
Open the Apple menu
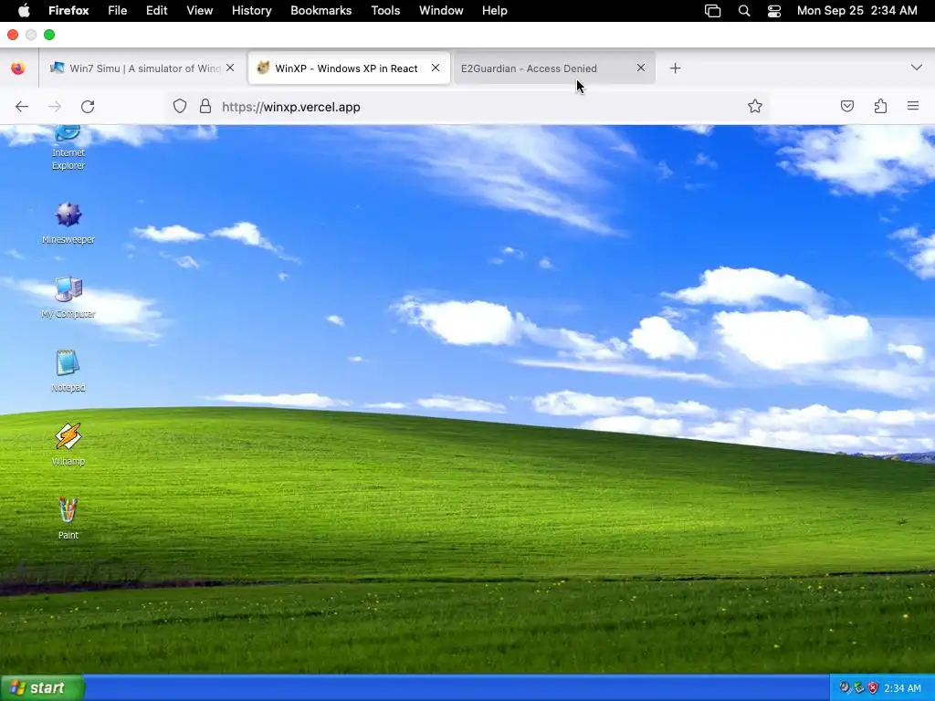pos(24,10)
